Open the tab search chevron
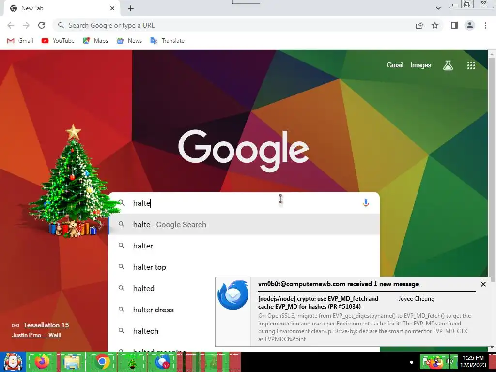 coord(438,8)
